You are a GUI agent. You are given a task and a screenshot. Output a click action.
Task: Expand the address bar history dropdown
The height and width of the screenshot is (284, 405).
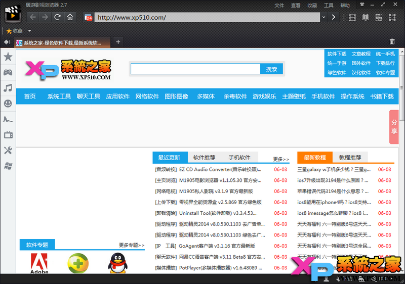323,17
